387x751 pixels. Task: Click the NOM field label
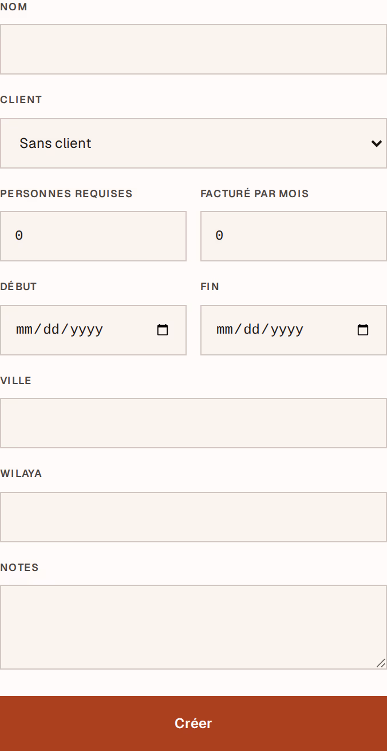(14, 7)
